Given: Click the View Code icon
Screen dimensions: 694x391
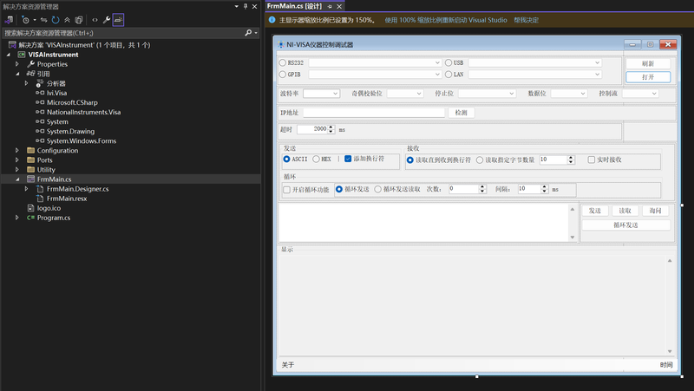Looking at the screenshot, I should pyautogui.click(x=95, y=20).
